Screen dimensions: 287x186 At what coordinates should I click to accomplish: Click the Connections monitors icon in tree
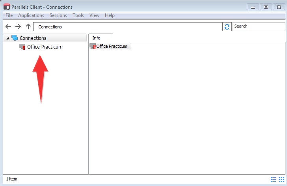(15, 38)
